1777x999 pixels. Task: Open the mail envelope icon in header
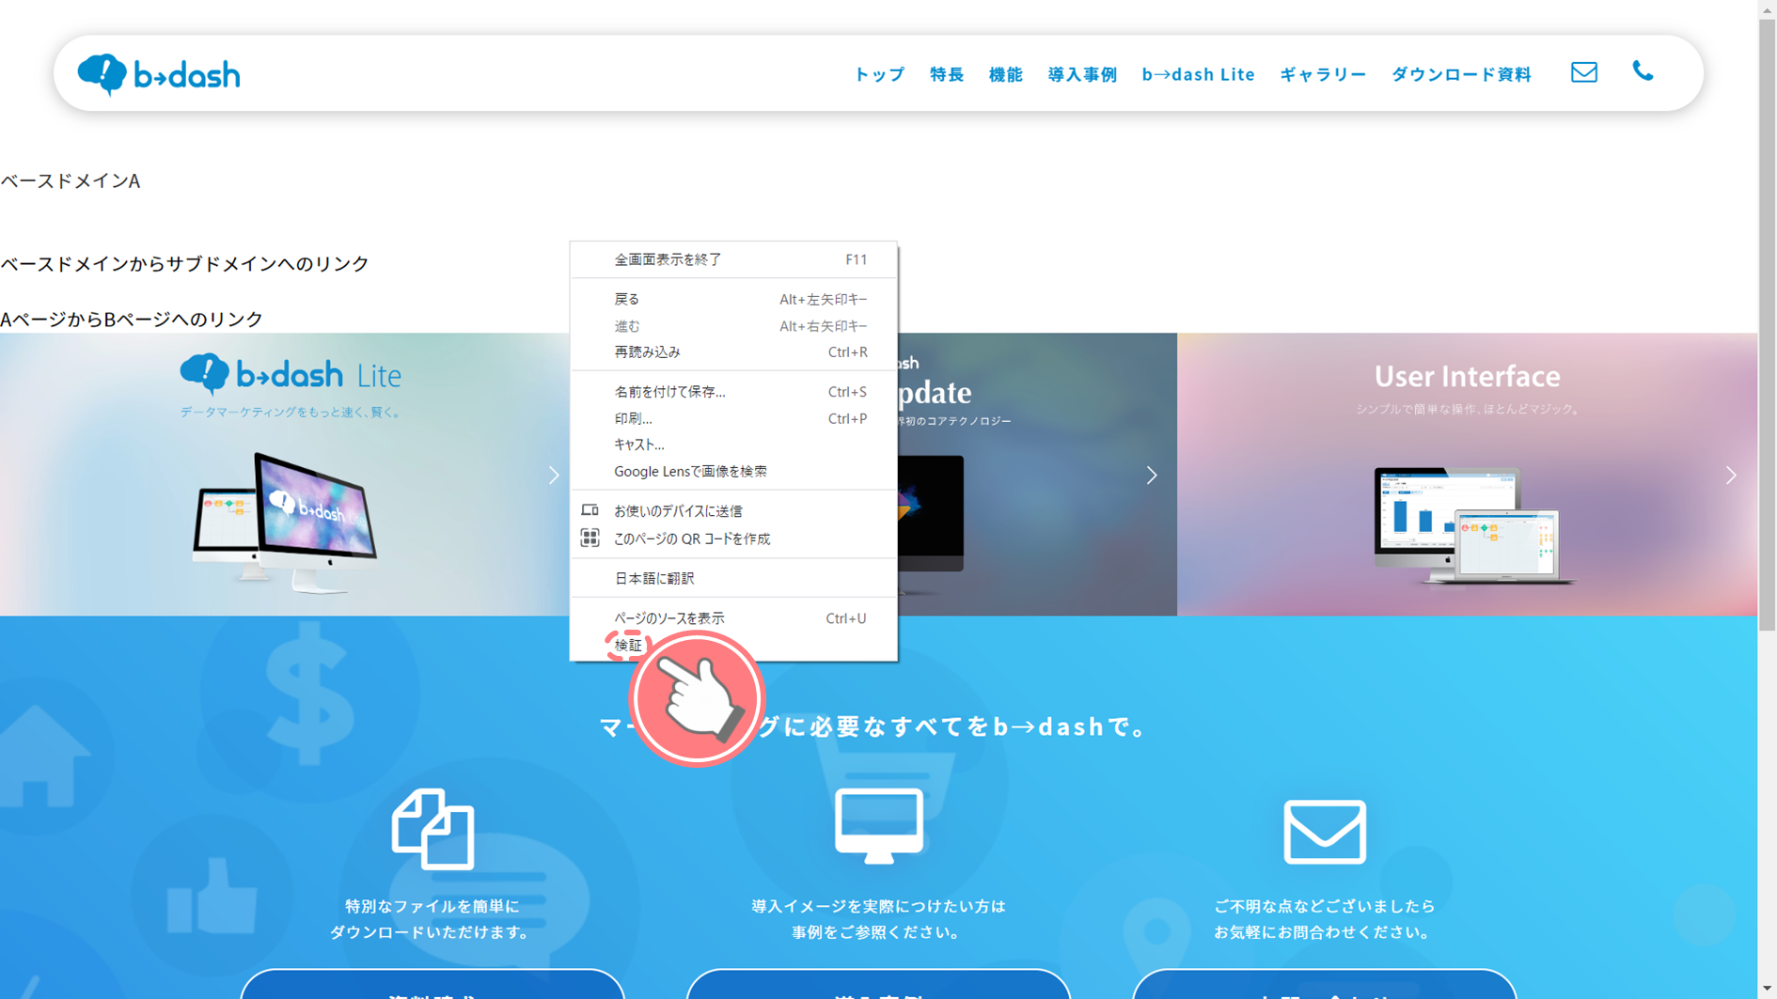(x=1583, y=72)
